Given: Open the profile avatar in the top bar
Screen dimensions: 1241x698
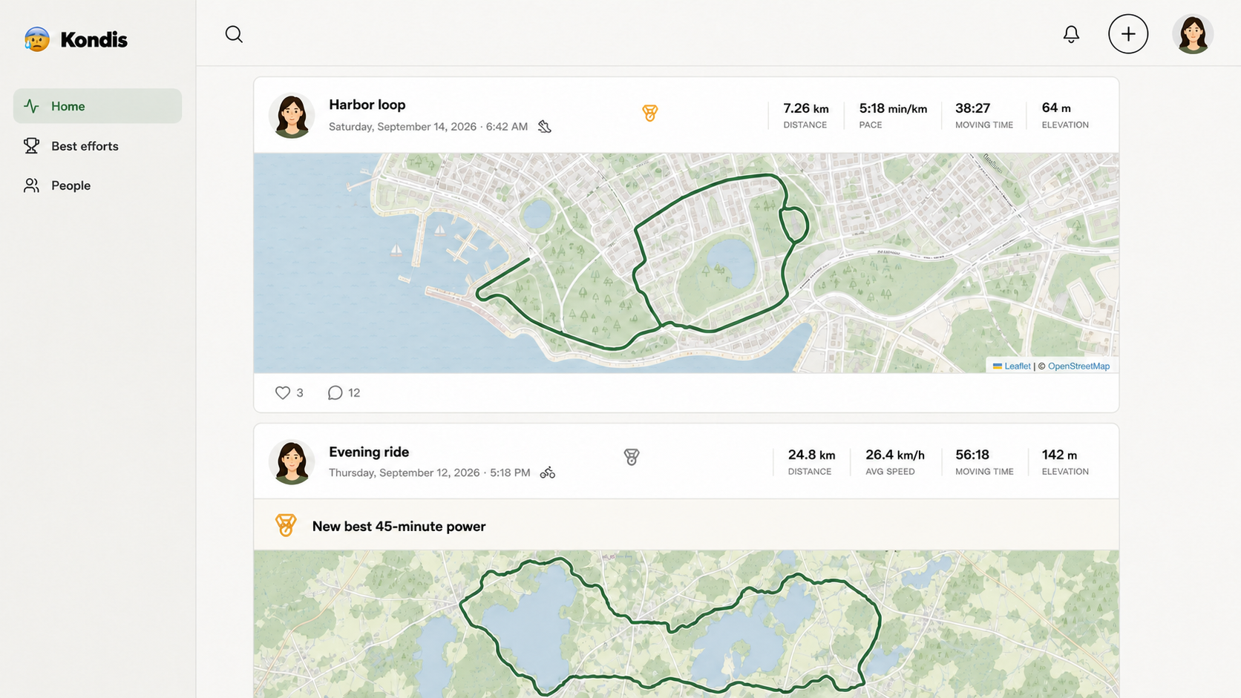Looking at the screenshot, I should (x=1193, y=34).
